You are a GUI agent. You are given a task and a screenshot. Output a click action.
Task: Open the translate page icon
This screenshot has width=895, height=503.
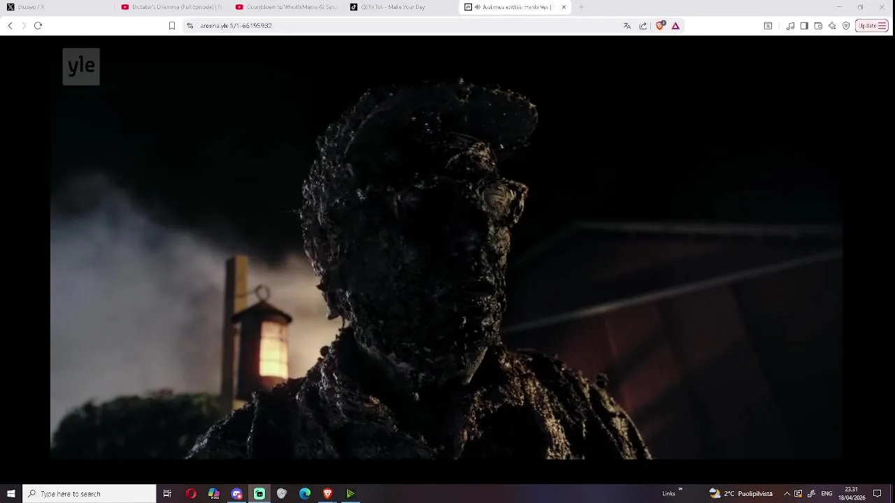(627, 26)
